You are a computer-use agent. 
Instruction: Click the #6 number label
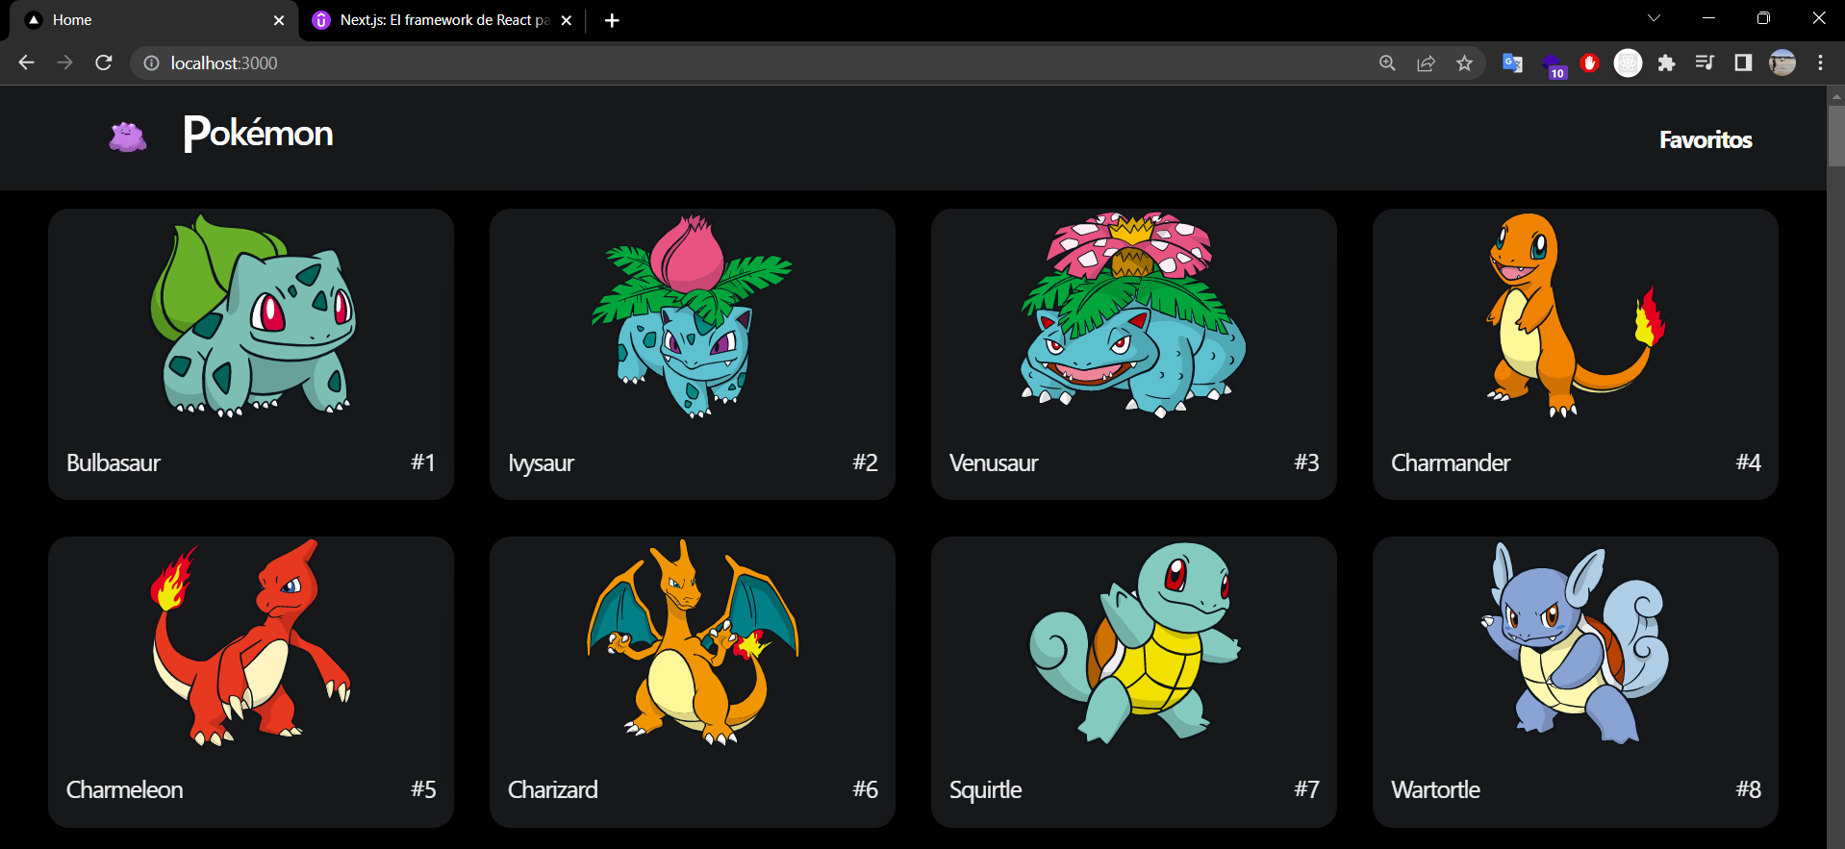pyautogui.click(x=865, y=789)
